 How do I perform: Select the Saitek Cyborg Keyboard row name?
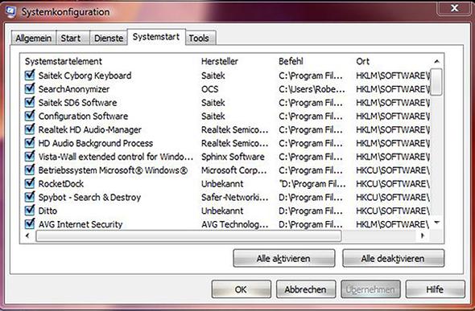tap(85, 76)
